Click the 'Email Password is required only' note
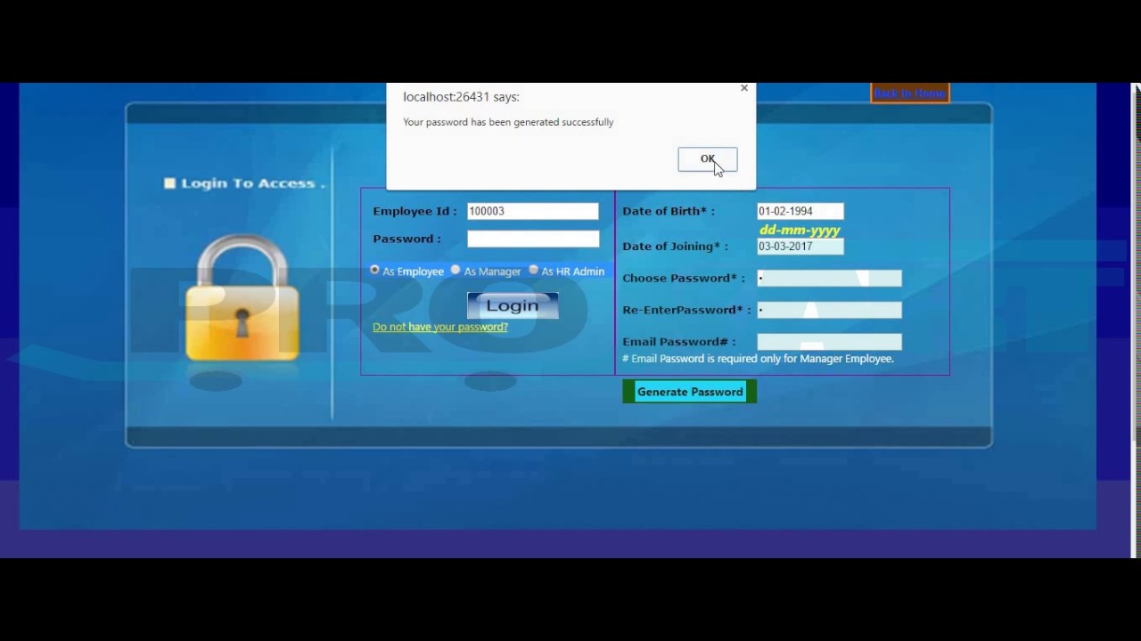 (x=758, y=359)
